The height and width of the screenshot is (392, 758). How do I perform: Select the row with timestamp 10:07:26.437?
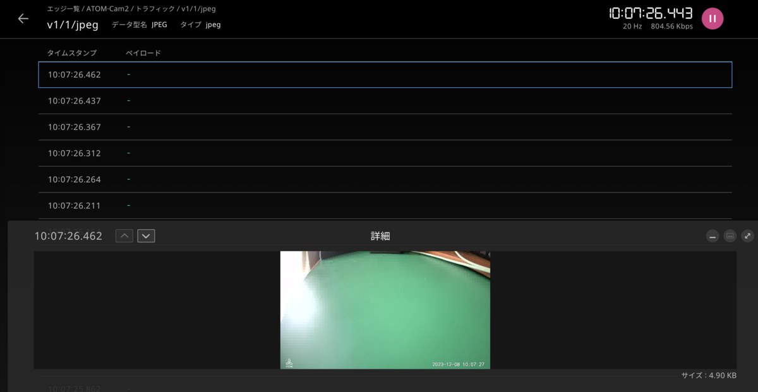385,101
